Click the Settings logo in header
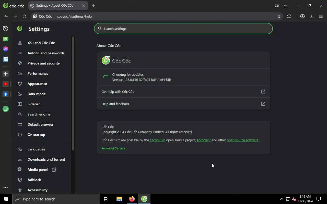The image size is (327, 204). (20, 29)
